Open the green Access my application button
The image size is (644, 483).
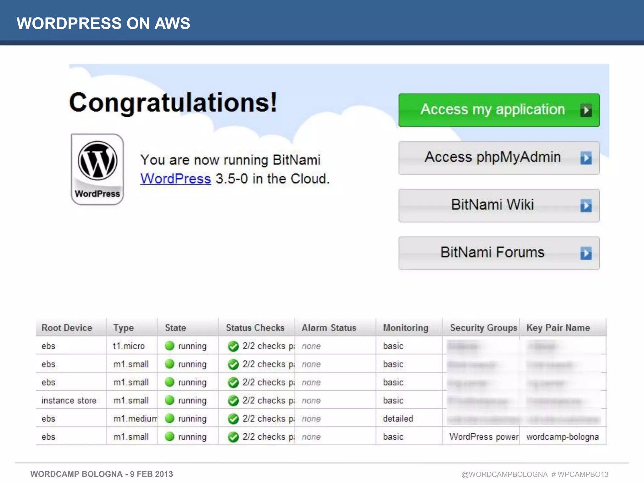(499, 110)
